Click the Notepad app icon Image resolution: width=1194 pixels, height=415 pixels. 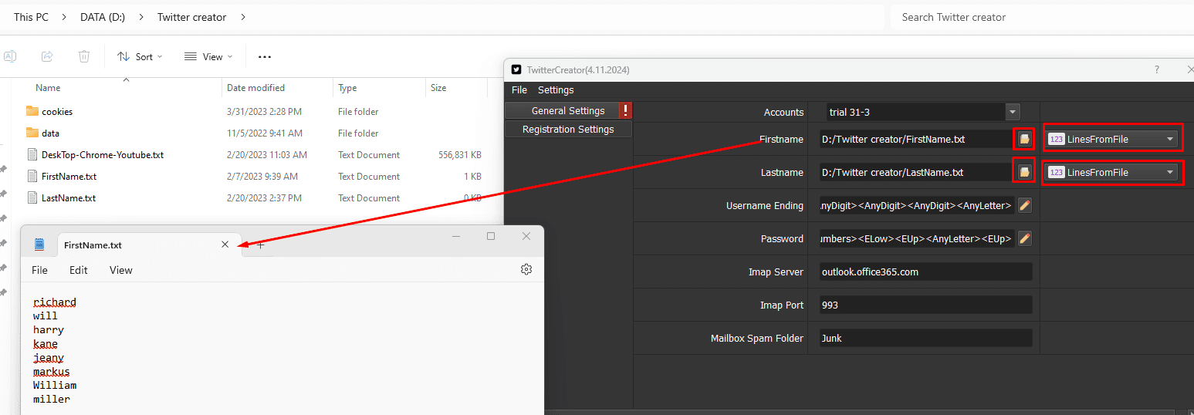click(x=39, y=245)
